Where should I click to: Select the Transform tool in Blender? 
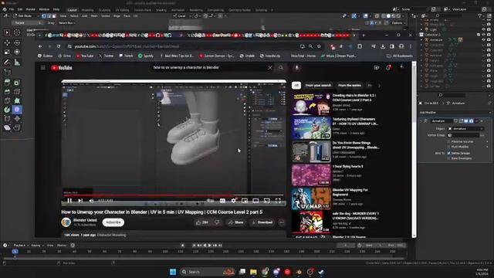(x=17, y=52)
